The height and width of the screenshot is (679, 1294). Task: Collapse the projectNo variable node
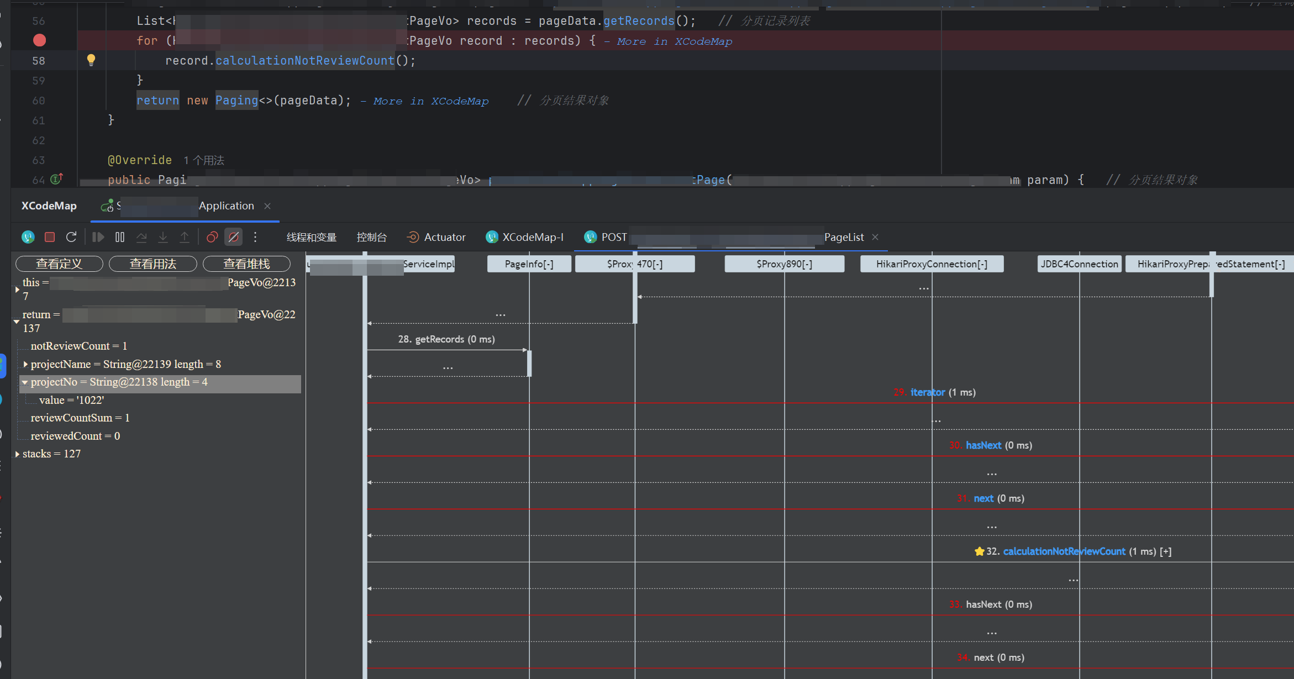coord(25,382)
